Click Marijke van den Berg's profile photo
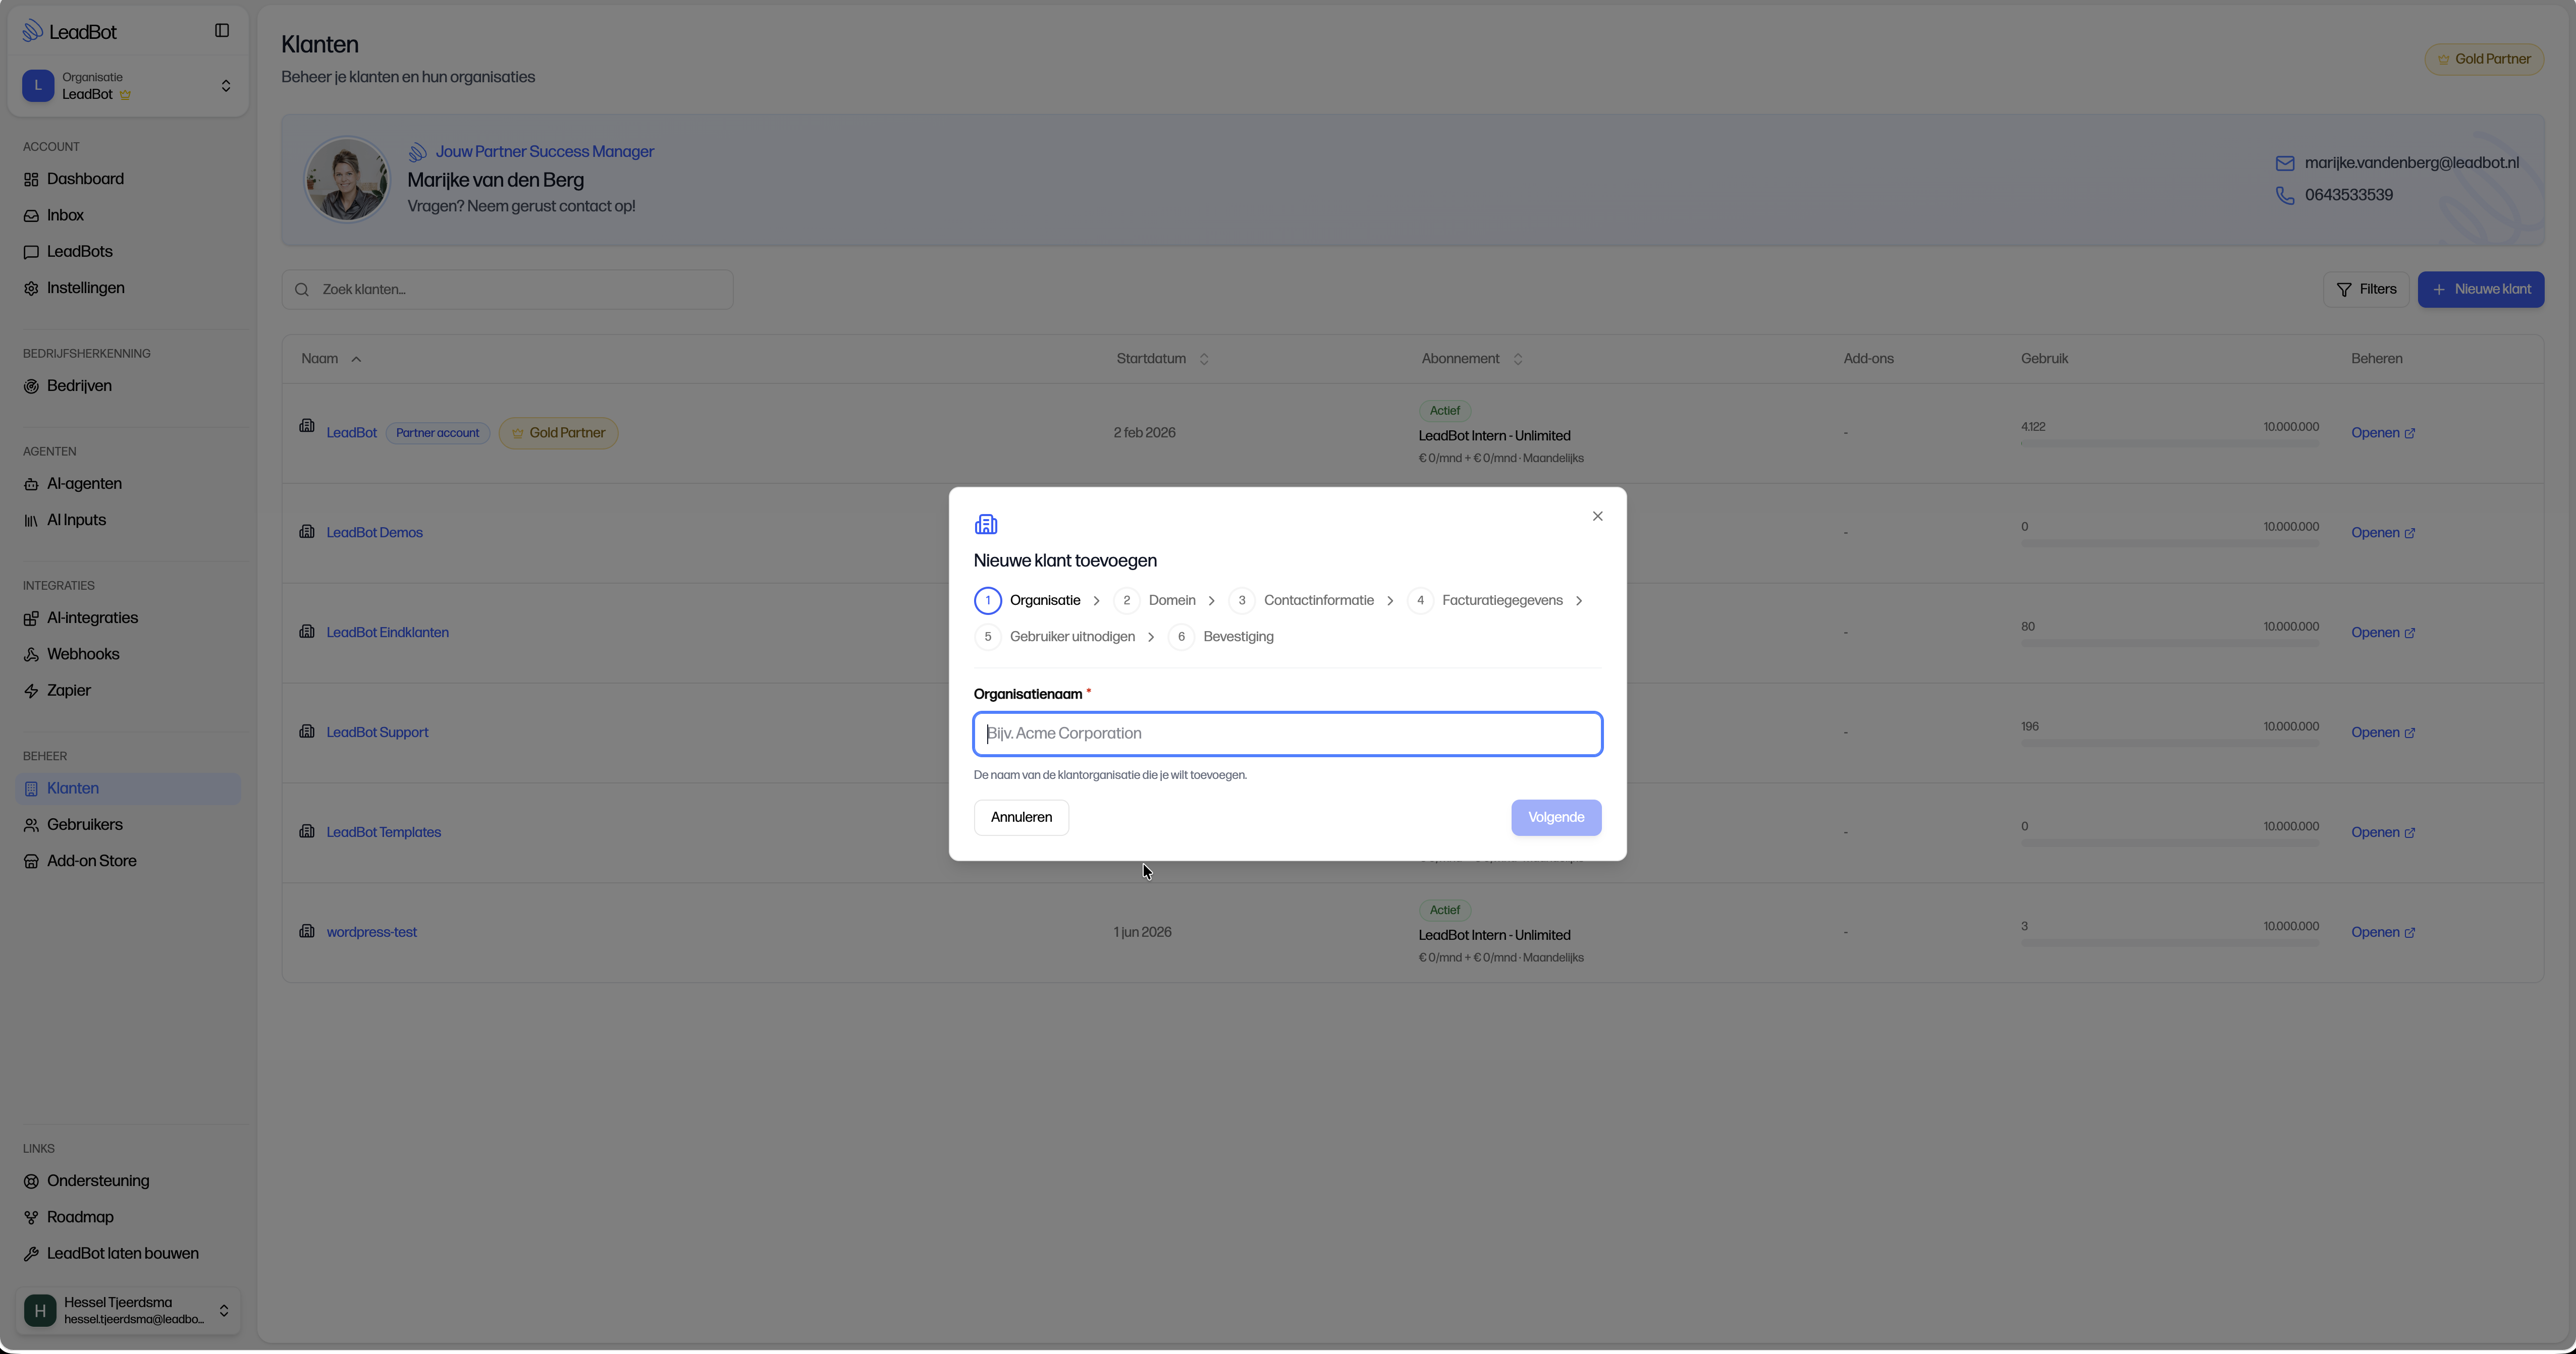This screenshot has height=1354, width=2576. (347, 180)
